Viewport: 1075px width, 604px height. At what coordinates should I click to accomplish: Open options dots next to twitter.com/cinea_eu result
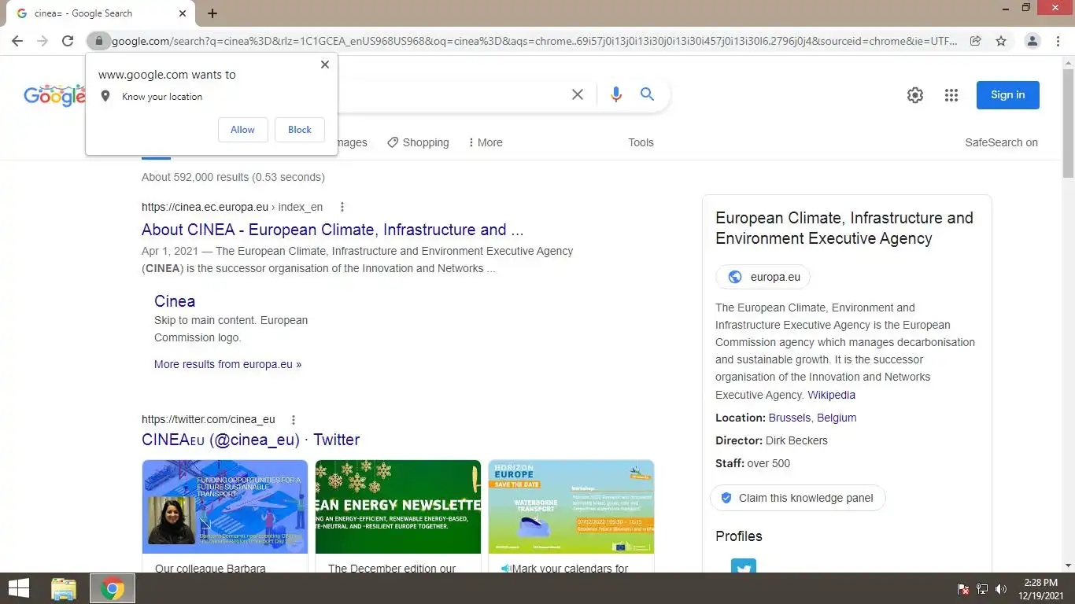[294, 419]
